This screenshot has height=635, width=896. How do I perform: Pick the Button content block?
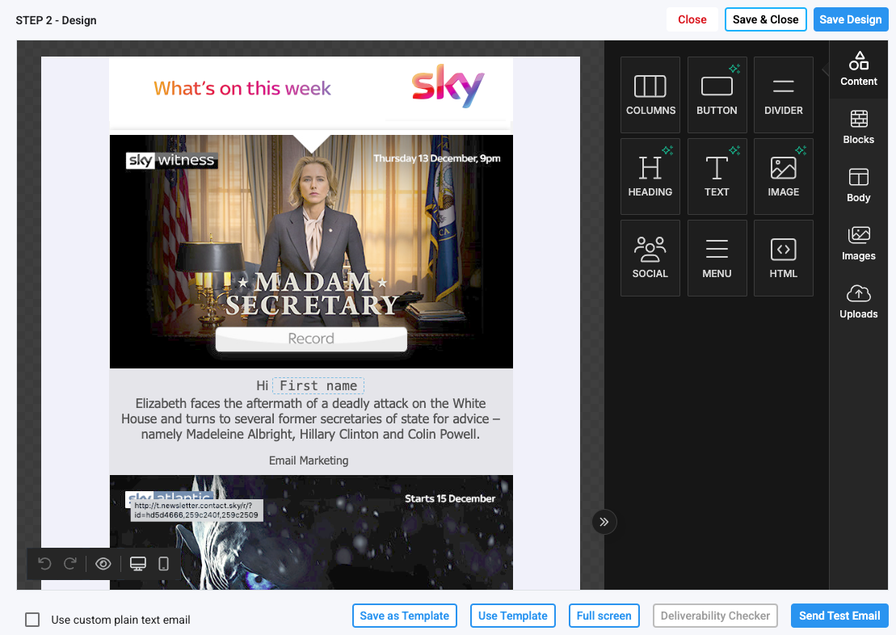tap(717, 95)
